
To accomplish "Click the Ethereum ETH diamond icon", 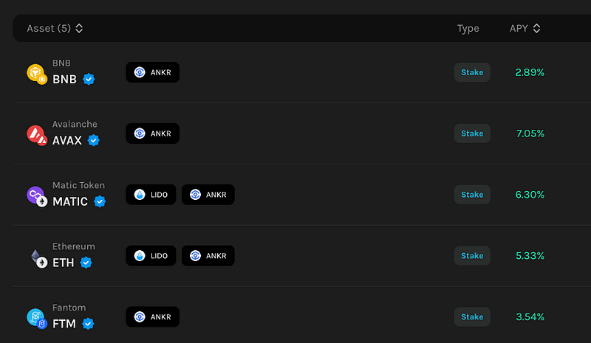I will (x=38, y=258).
